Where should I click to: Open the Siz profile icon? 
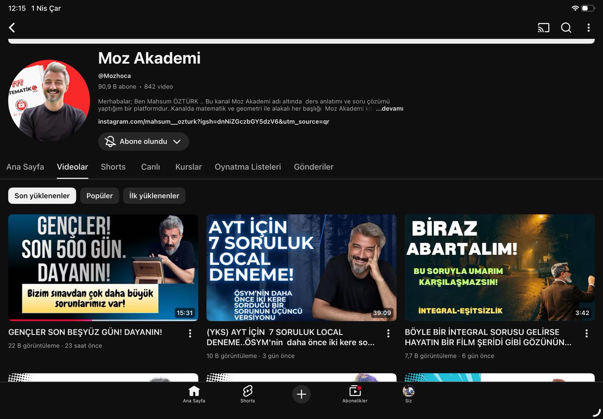(409, 394)
